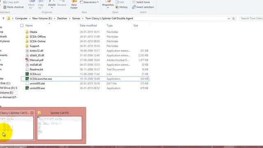Navigate to Computer in breadcrumb
The image size is (263, 148).
click(21, 18)
